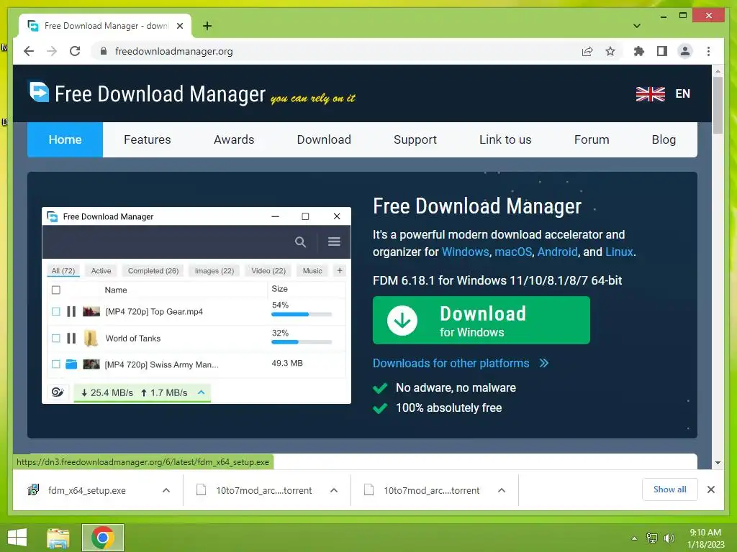Select the Completed (26) filter tab
737x552 pixels.
coord(153,271)
